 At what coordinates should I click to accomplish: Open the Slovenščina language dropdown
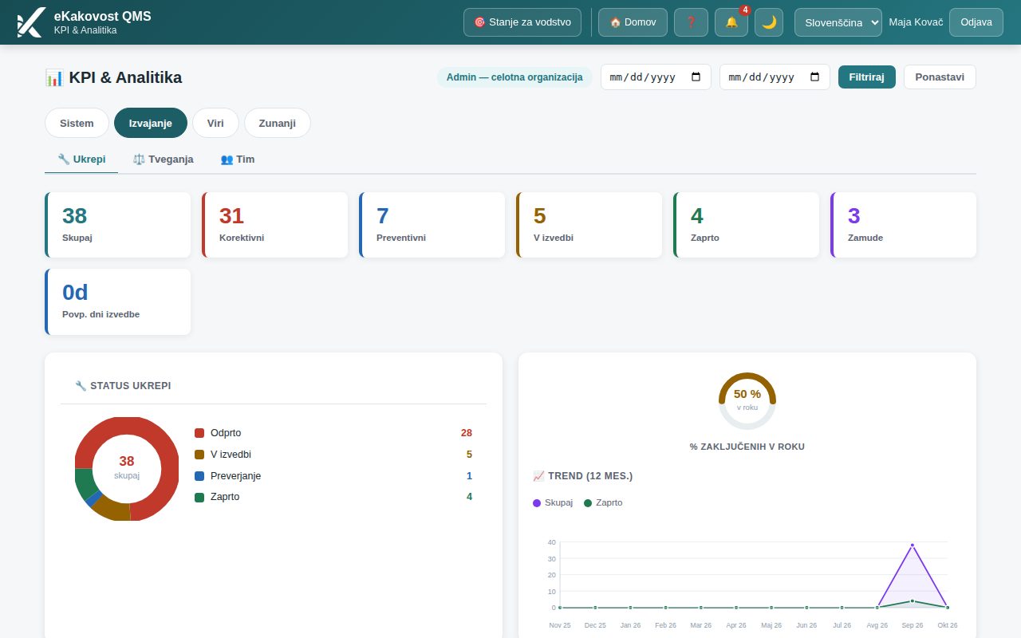838,22
